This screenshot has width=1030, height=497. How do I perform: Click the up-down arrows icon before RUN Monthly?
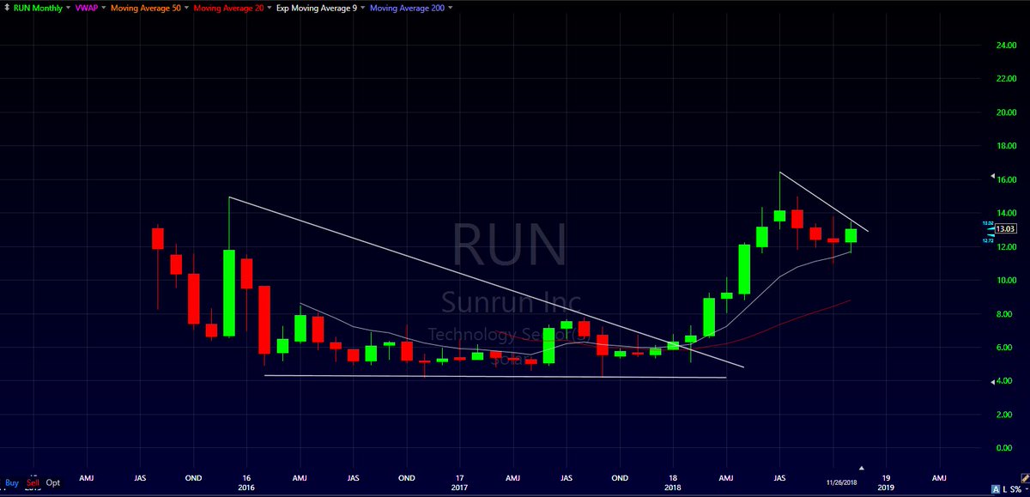coord(7,8)
